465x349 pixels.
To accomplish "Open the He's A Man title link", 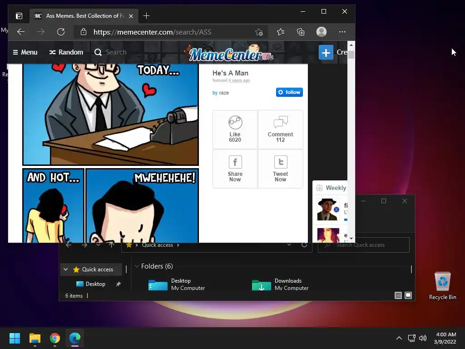I will 230,73.
